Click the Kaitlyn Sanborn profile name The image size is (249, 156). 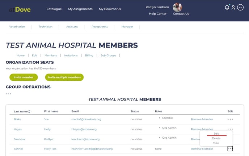tap(157, 7)
